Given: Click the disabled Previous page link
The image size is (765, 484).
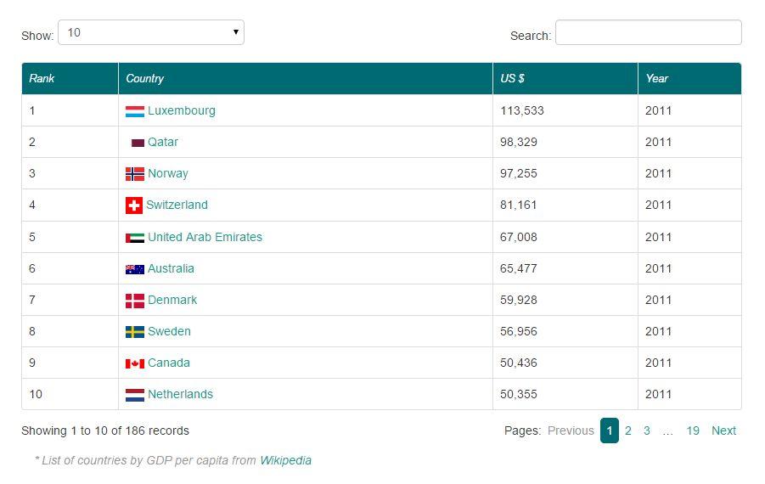Looking at the screenshot, I should click(571, 431).
